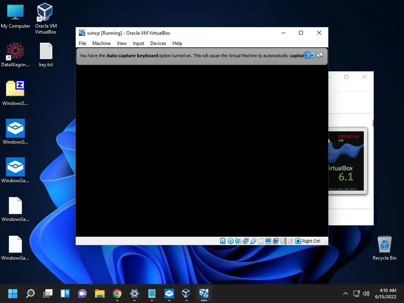Click the keyboard capture arrow indicator
The height and width of the screenshot is (303, 404).
tap(298, 241)
